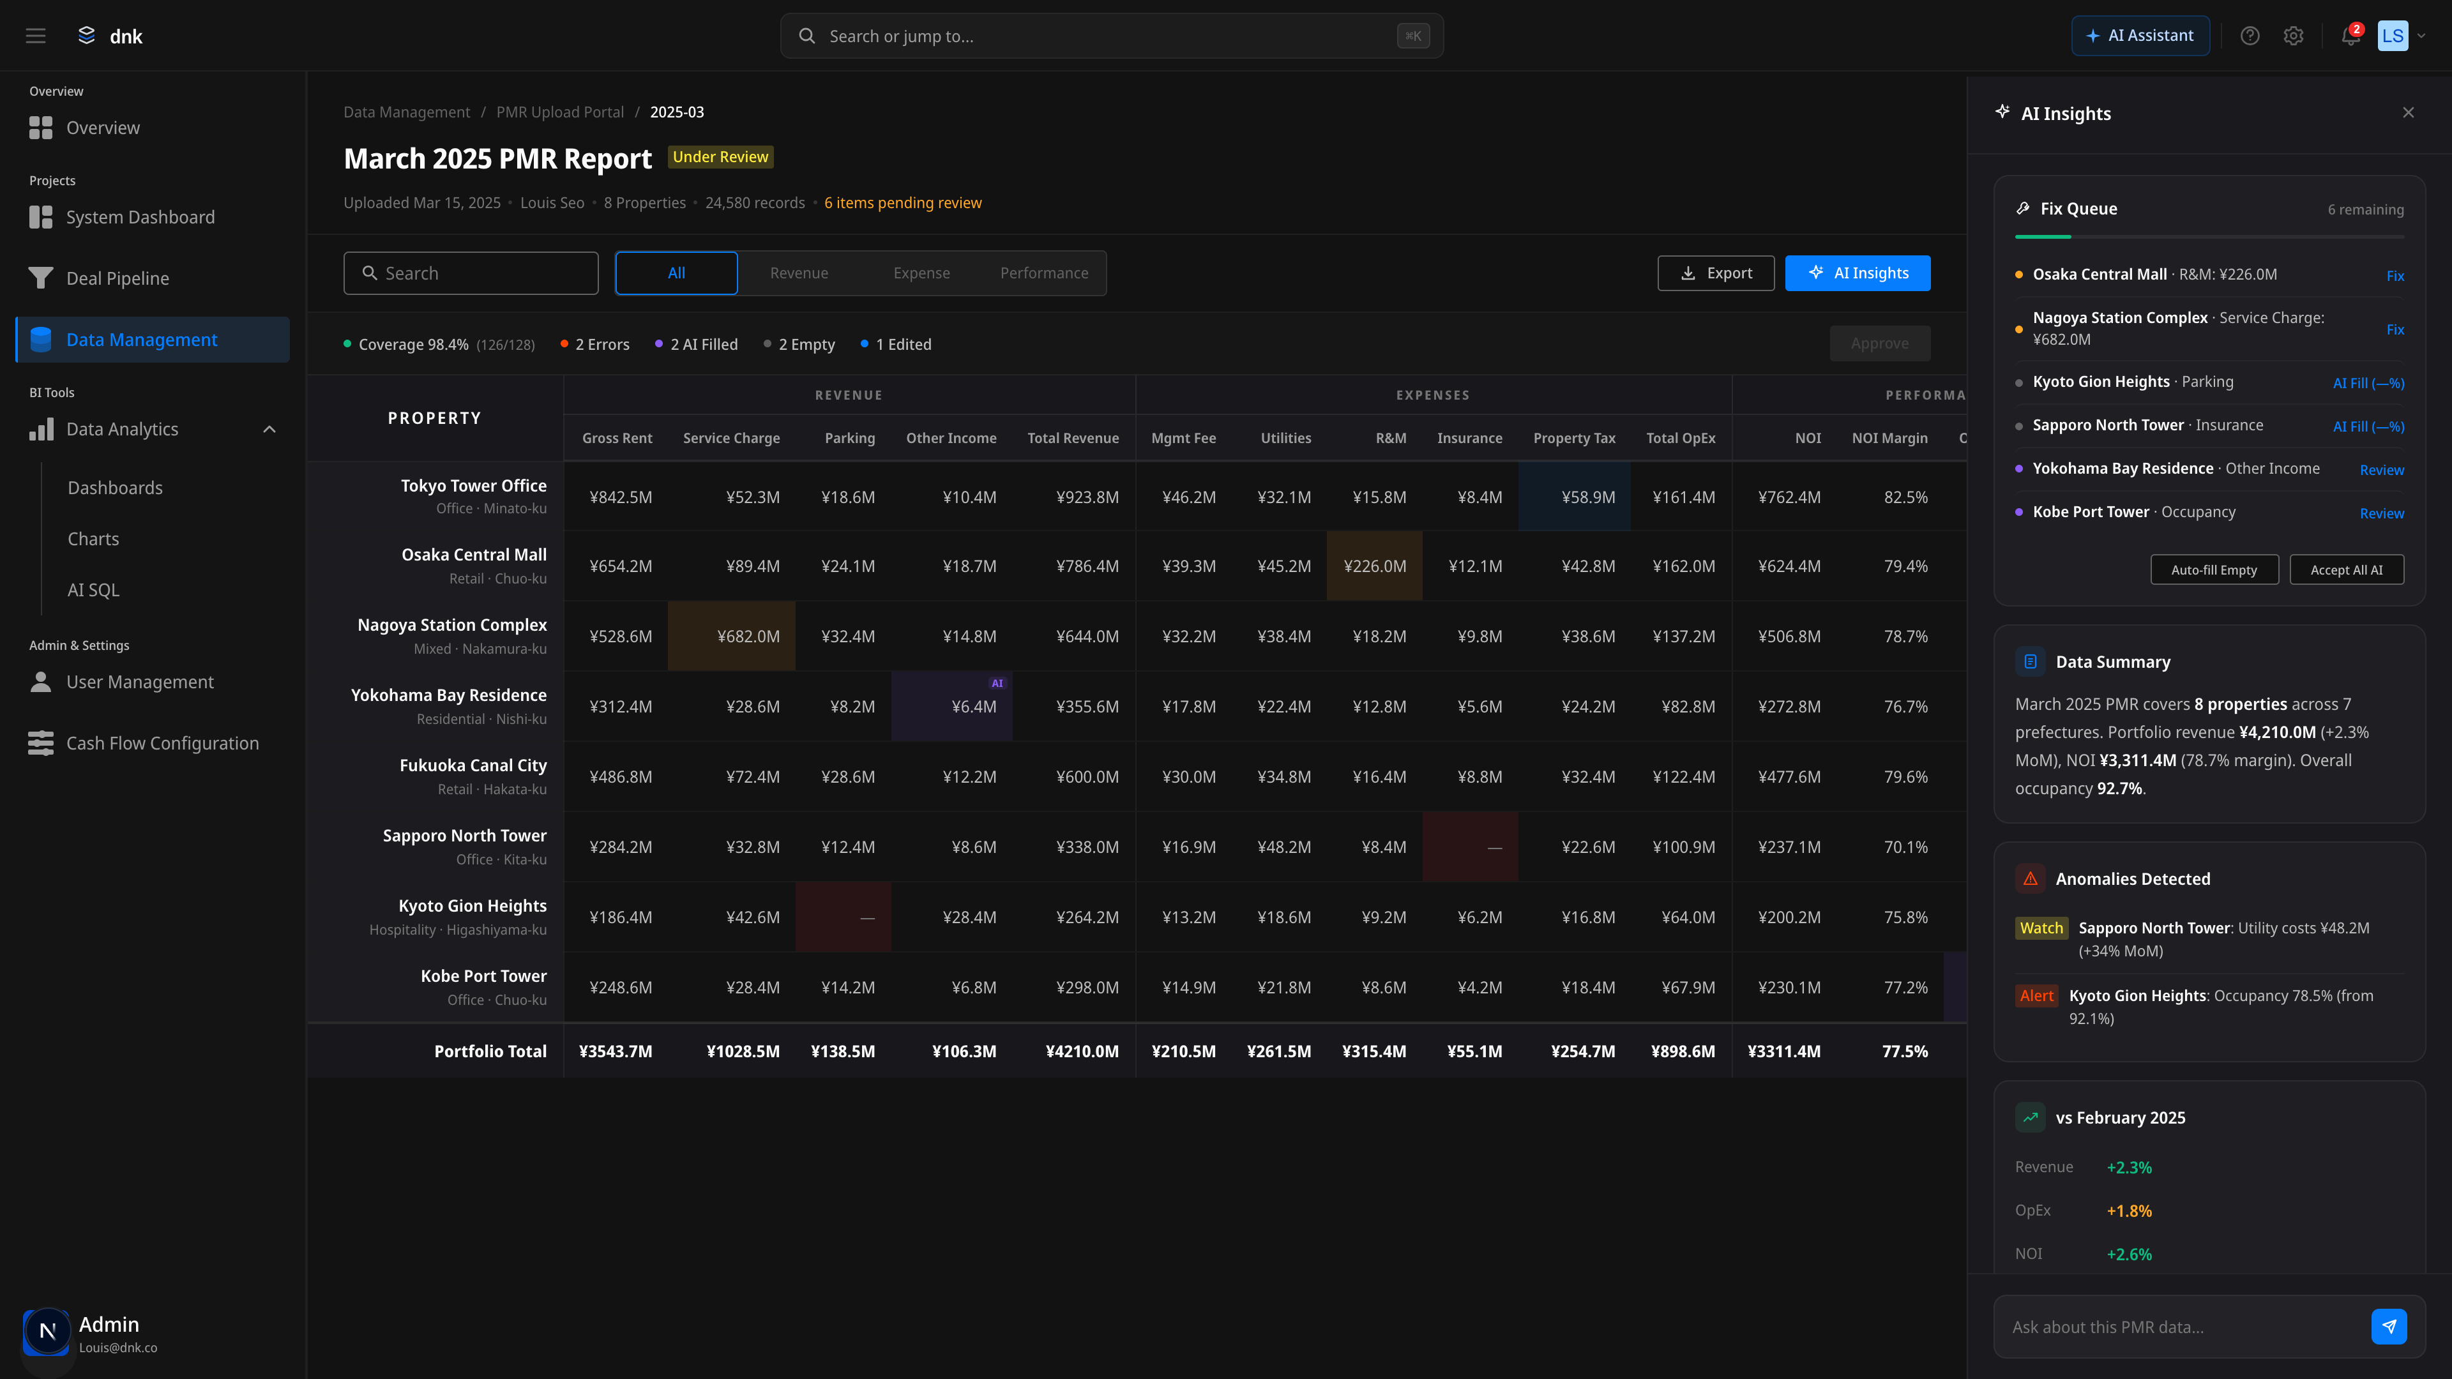Open Deal Pipeline funnel icon
This screenshot has width=2452, height=1379.
41,278
